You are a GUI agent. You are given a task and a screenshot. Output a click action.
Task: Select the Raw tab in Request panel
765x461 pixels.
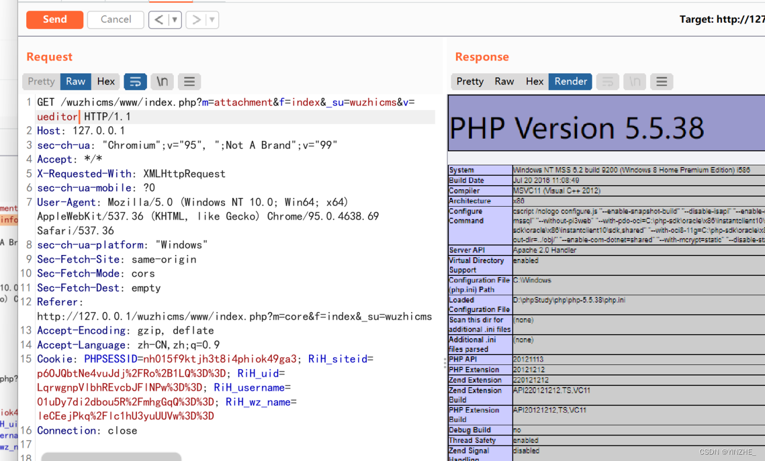[75, 81]
